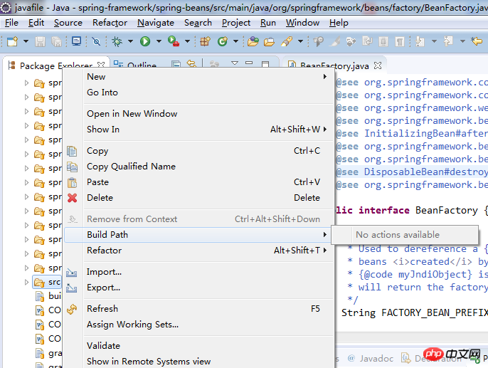Maximize the Package Explorer view
This screenshot has height=368, width=488.
tap(265, 64)
